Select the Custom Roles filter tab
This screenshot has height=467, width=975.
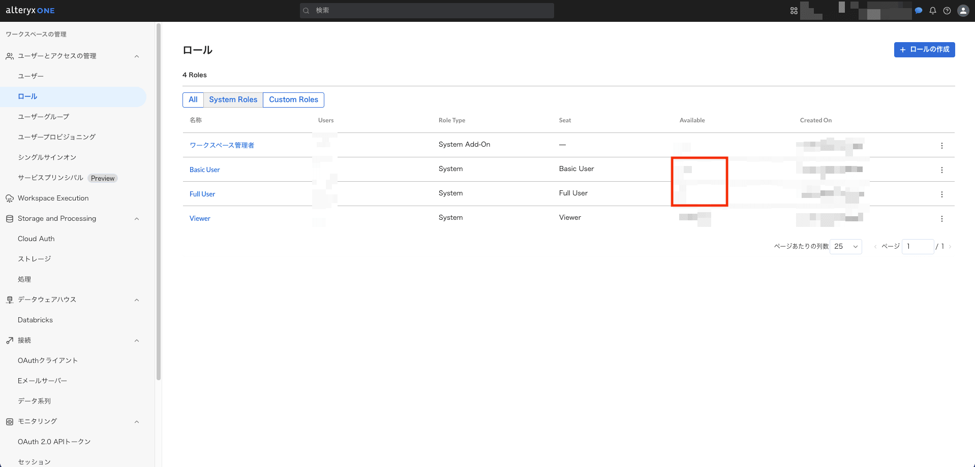coord(294,100)
